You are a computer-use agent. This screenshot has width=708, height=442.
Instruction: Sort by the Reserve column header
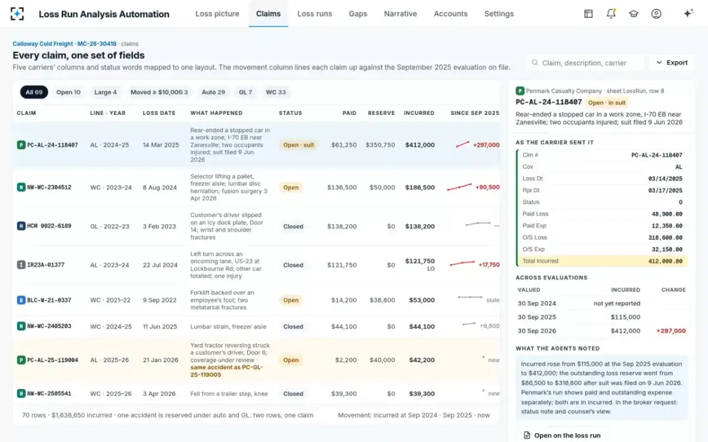[x=381, y=113]
